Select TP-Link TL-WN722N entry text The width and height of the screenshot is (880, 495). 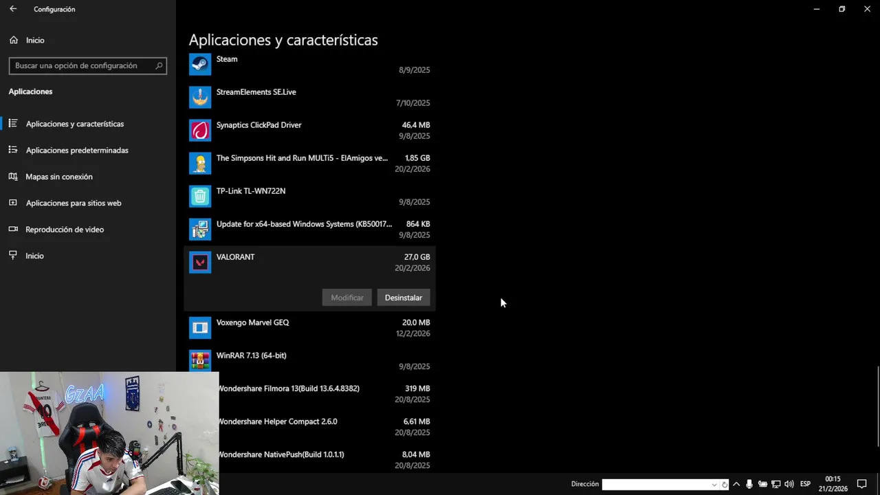coord(251,191)
